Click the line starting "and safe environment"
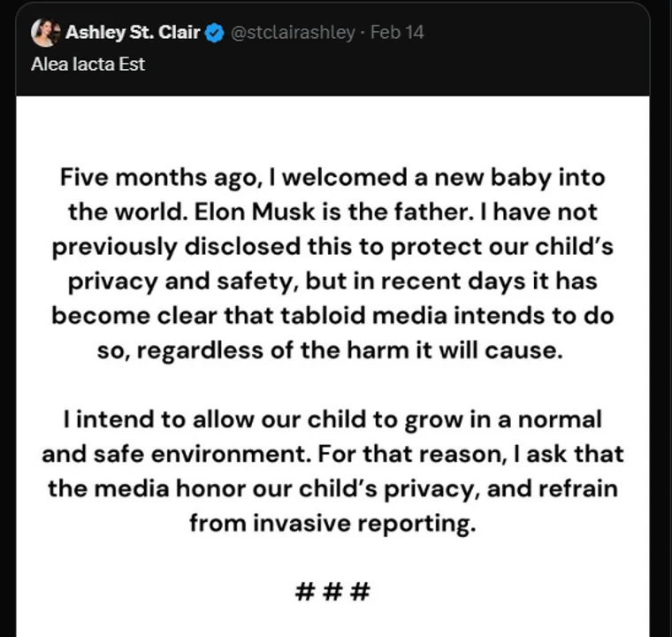Viewport: 672px width, 637px height. tap(332, 453)
